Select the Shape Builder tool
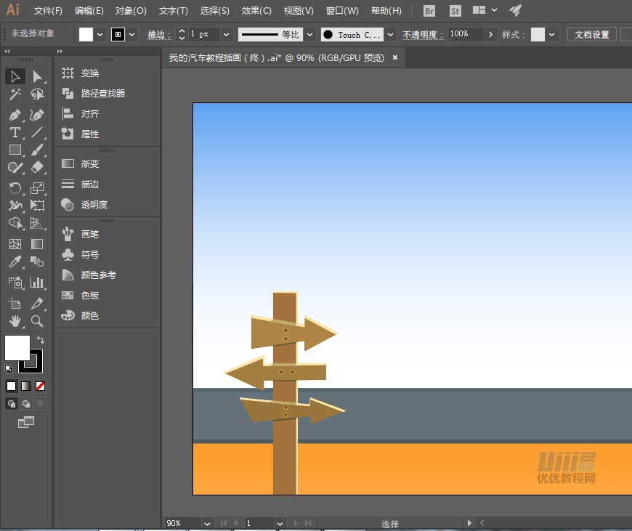 coord(15,223)
